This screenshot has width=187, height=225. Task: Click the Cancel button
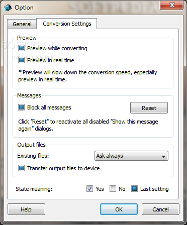[x=160, y=209]
